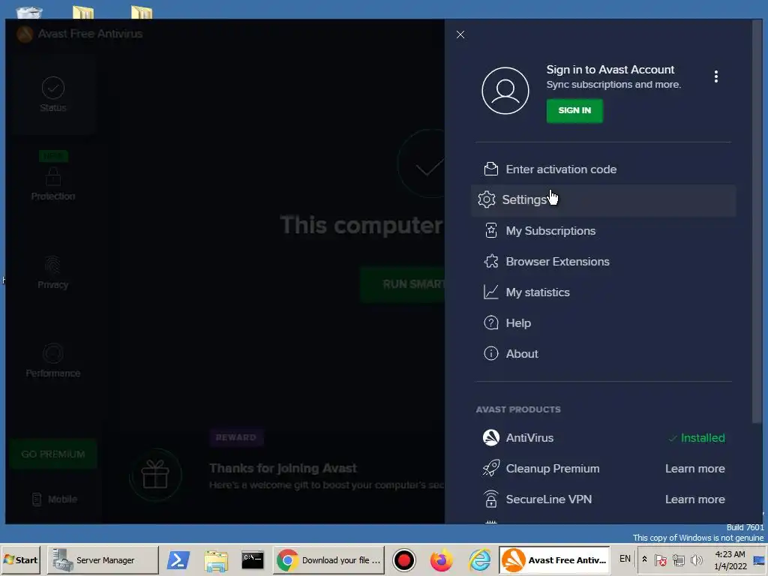Click the activation code envelope icon
The height and width of the screenshot is (576, 768).
[490, 169]
